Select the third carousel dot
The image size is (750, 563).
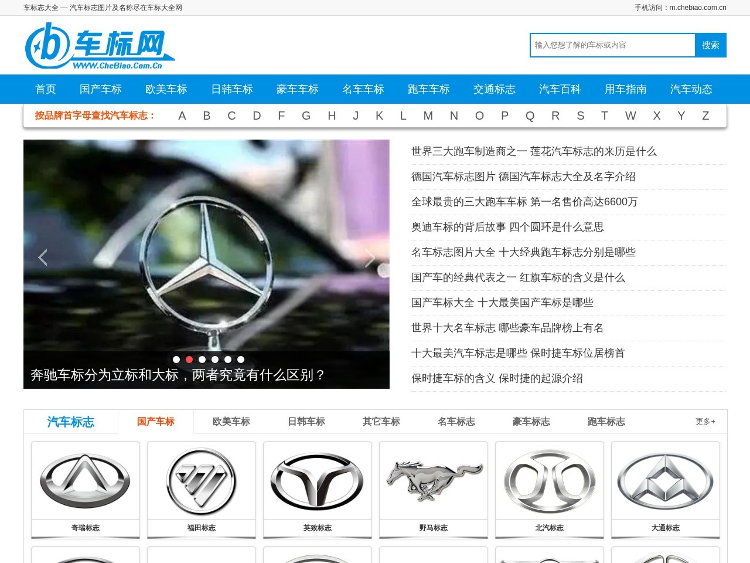pyautogui.click(x=202, y=359)
